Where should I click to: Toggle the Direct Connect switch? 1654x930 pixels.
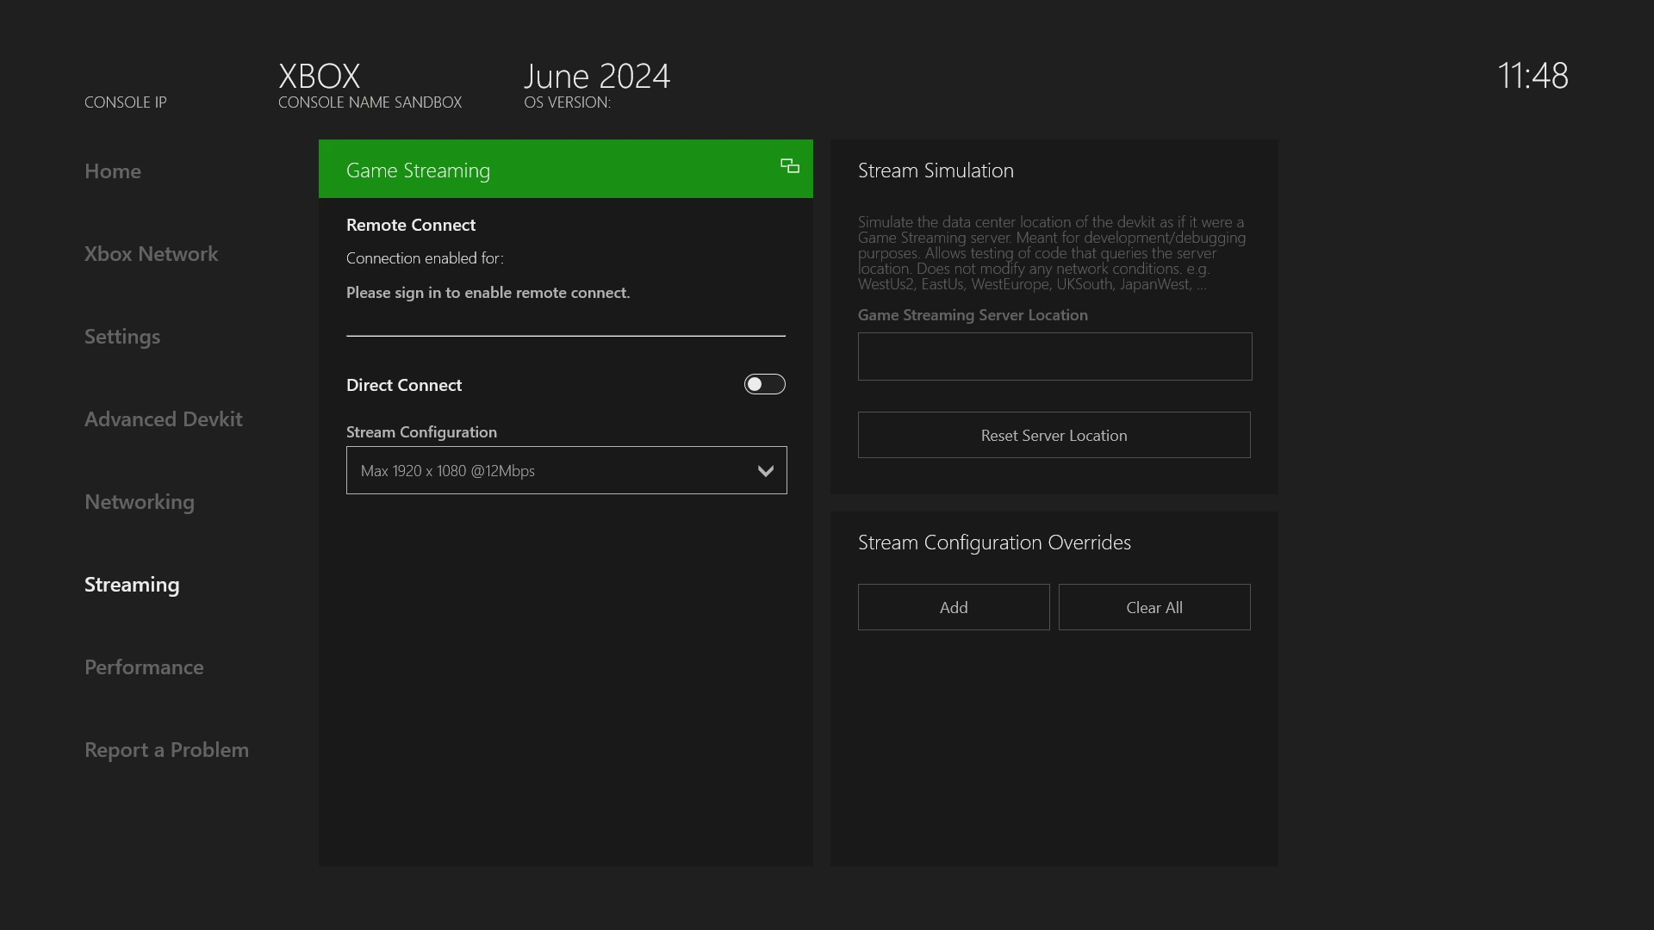point(764,382)
